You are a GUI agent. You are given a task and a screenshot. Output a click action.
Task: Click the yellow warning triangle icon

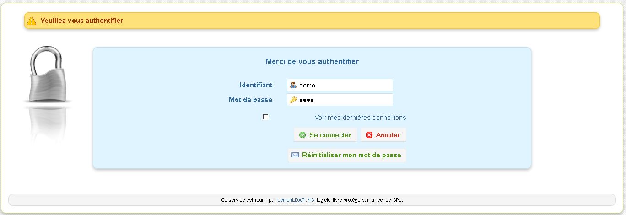coord(31,21)
